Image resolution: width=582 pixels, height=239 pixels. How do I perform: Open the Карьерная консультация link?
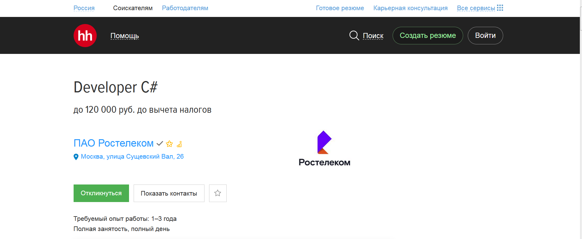pos(410,8)
